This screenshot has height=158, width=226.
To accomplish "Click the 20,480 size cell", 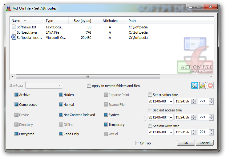I will [86, 38].
